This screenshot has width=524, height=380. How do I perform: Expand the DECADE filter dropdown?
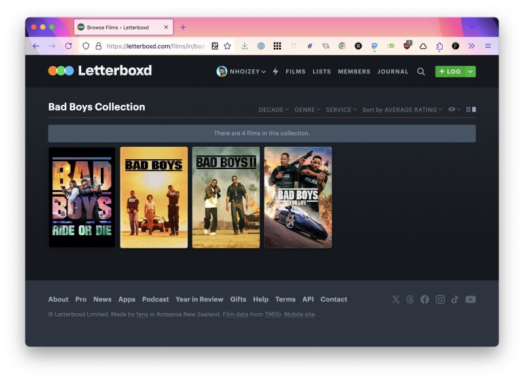(274, 109)
